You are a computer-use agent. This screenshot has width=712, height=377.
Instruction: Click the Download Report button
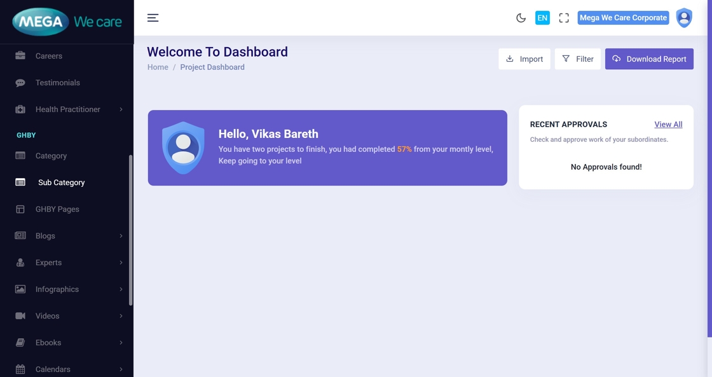click(x=649, y=59)
